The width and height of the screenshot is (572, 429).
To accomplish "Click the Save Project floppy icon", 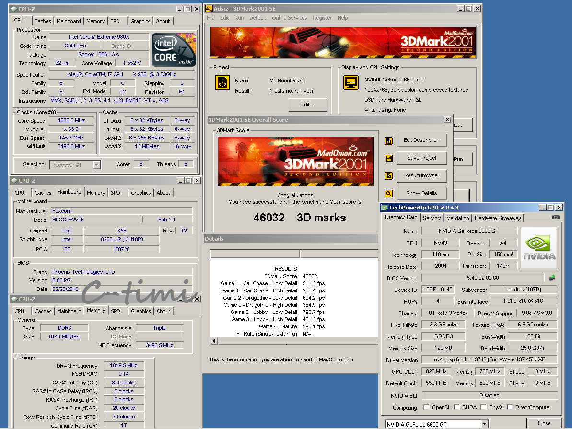I will [389, 158].
